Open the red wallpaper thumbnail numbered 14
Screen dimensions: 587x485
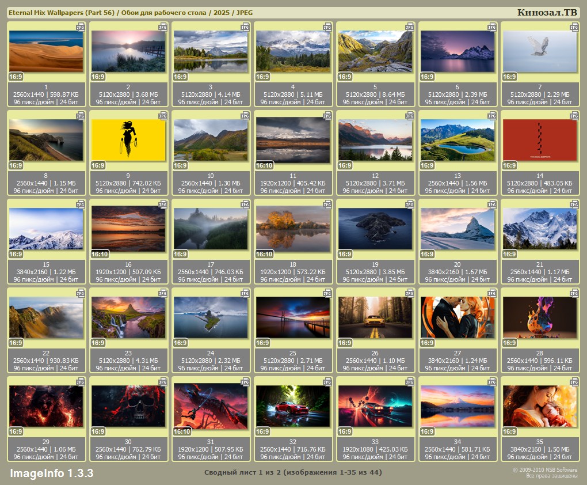tap(539, 139)
